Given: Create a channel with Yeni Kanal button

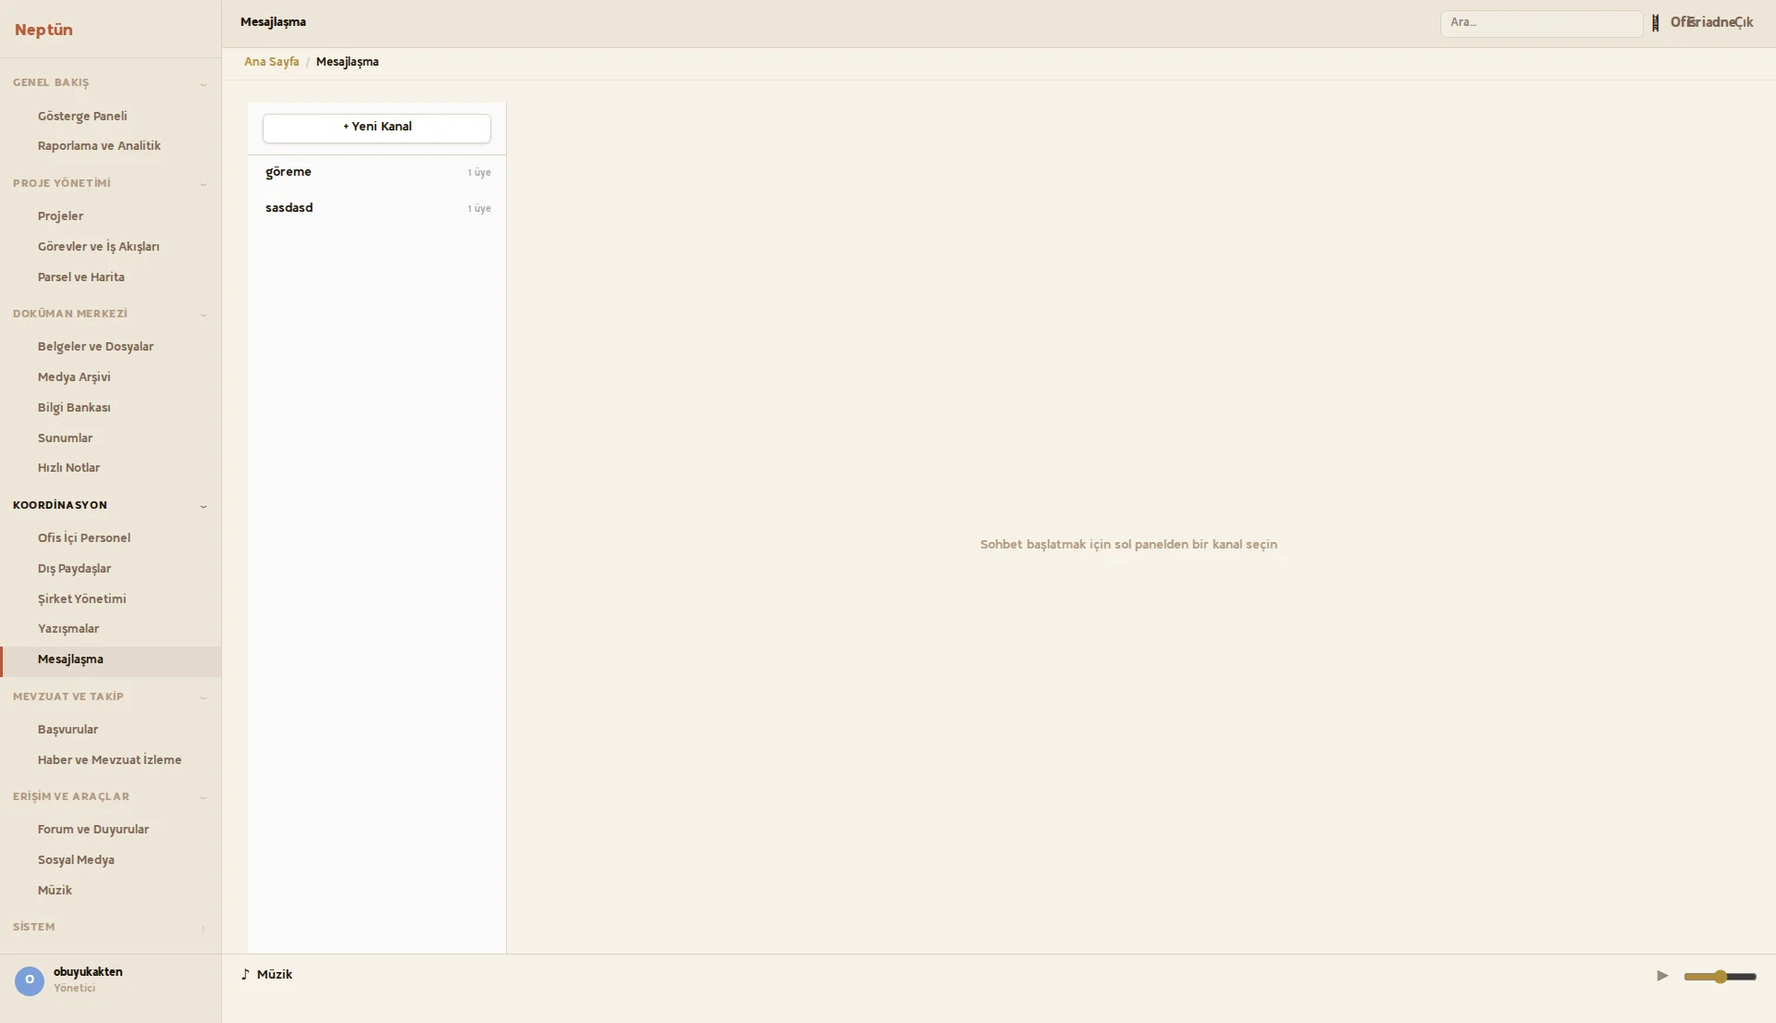Looking at the screenshot, I should [376, 128].
